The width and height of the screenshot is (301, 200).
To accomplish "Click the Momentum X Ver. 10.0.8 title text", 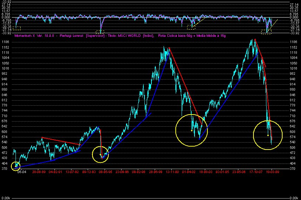I will (34, 36).
